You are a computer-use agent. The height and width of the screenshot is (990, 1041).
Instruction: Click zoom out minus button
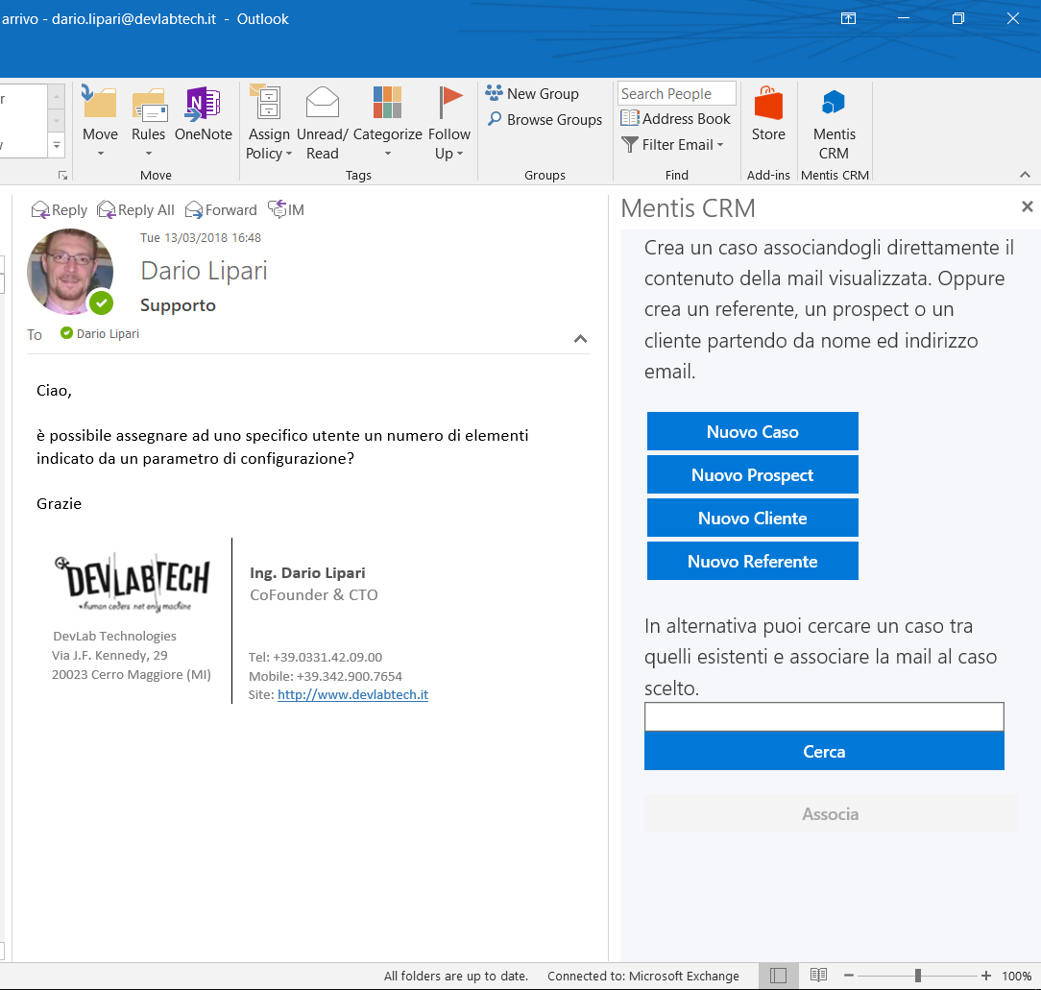point(848,976)
